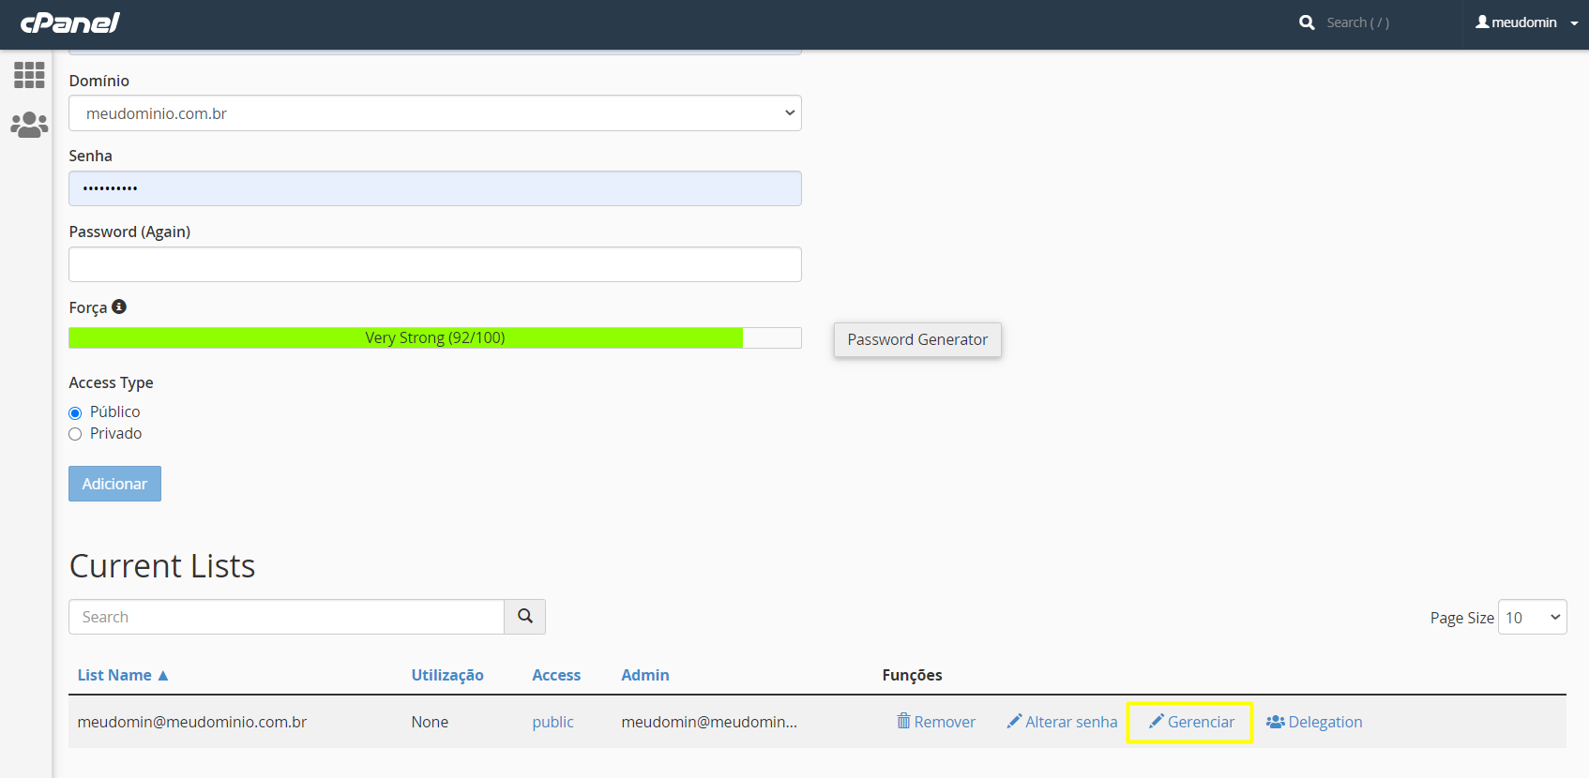1589x778 pixels.
Task: Open the Page Size dropdown
Action: click(x=1532, y=617)
